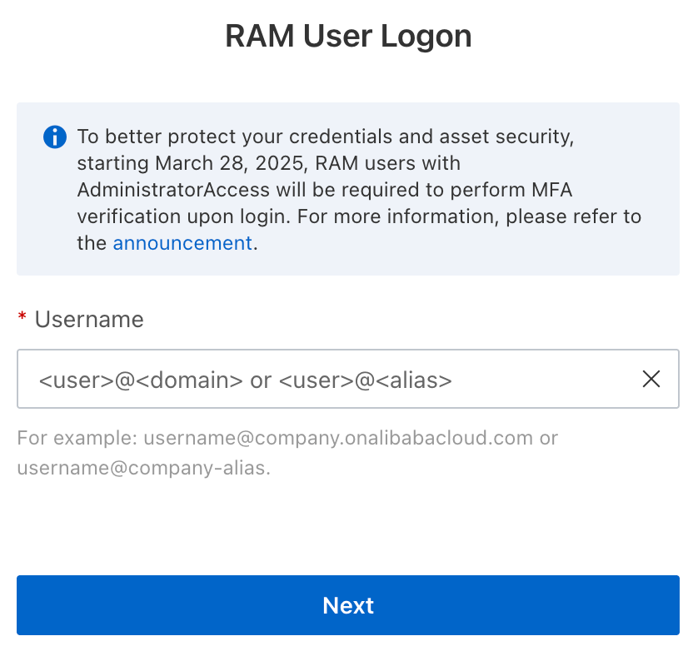
Task: Focus the Username input field
Action: coord(333,380)
